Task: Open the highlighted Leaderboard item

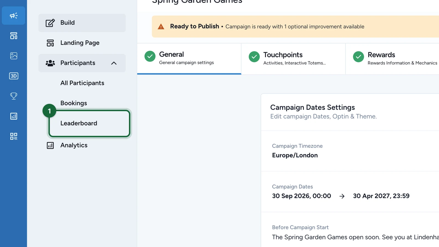Action: [89, 123]
